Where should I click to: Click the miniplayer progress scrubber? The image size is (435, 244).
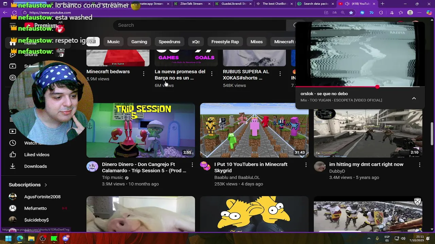377,87
